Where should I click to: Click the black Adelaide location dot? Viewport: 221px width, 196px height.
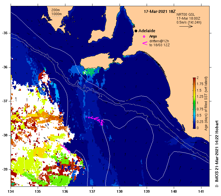(x=136, y=31)
